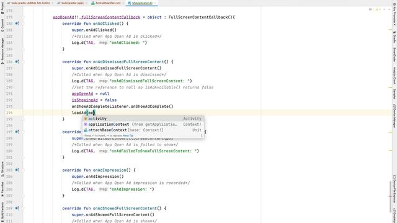Viewport: 397px width, 223px height.
Task: Click the red error stripe mark on scrollbar
Action: click(x=390, y=196)
